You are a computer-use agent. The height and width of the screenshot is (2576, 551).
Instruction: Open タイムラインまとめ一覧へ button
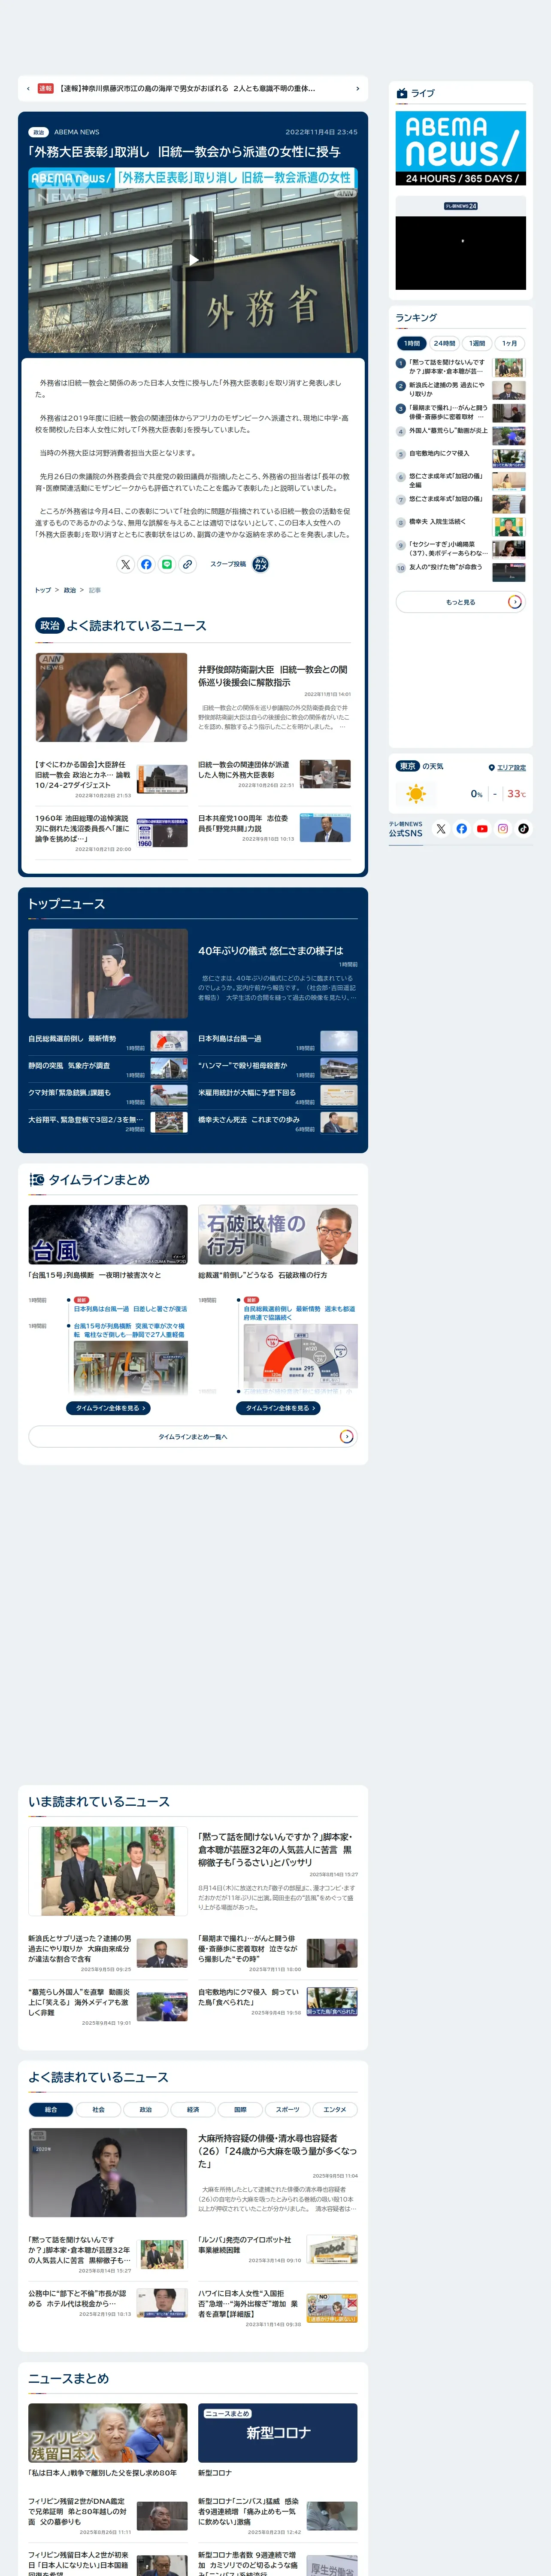(193, 1437)
